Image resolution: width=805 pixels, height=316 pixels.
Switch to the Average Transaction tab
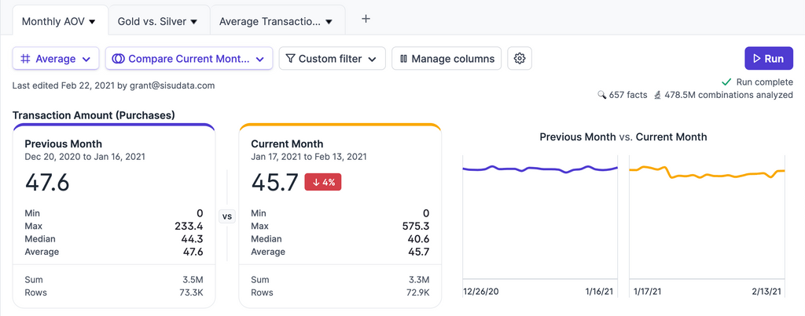coord(270,21)
